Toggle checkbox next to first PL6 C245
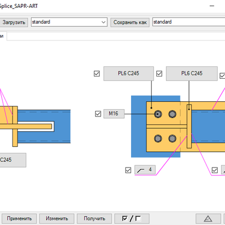 [x=97, y=74]
